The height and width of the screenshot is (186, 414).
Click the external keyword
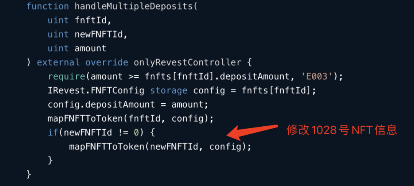tap(58, 63)
